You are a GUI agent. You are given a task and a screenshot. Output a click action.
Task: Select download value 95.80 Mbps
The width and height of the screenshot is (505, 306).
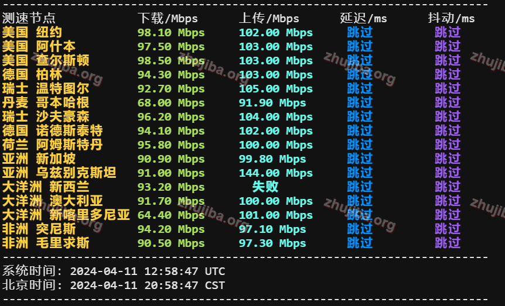pyautogui.click(x=171, y=145)
